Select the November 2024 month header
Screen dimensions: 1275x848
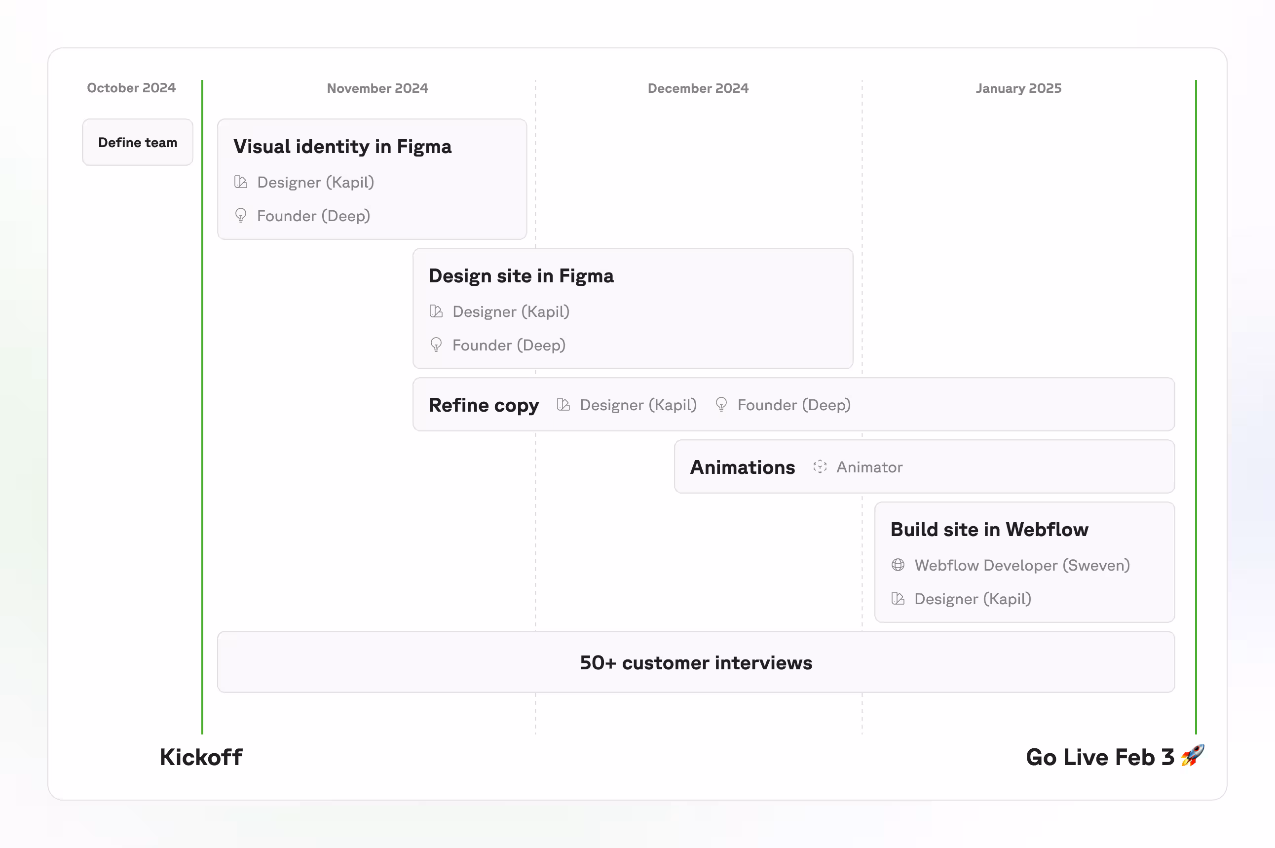pos(377,88)
